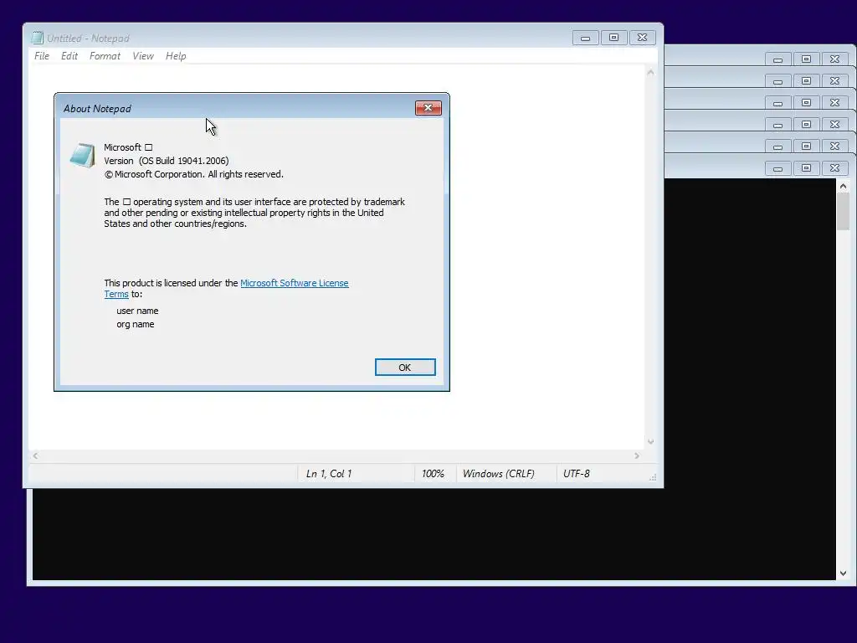
Task: Click 'Windows (CRLF)' in status bar
Action: 499,474
